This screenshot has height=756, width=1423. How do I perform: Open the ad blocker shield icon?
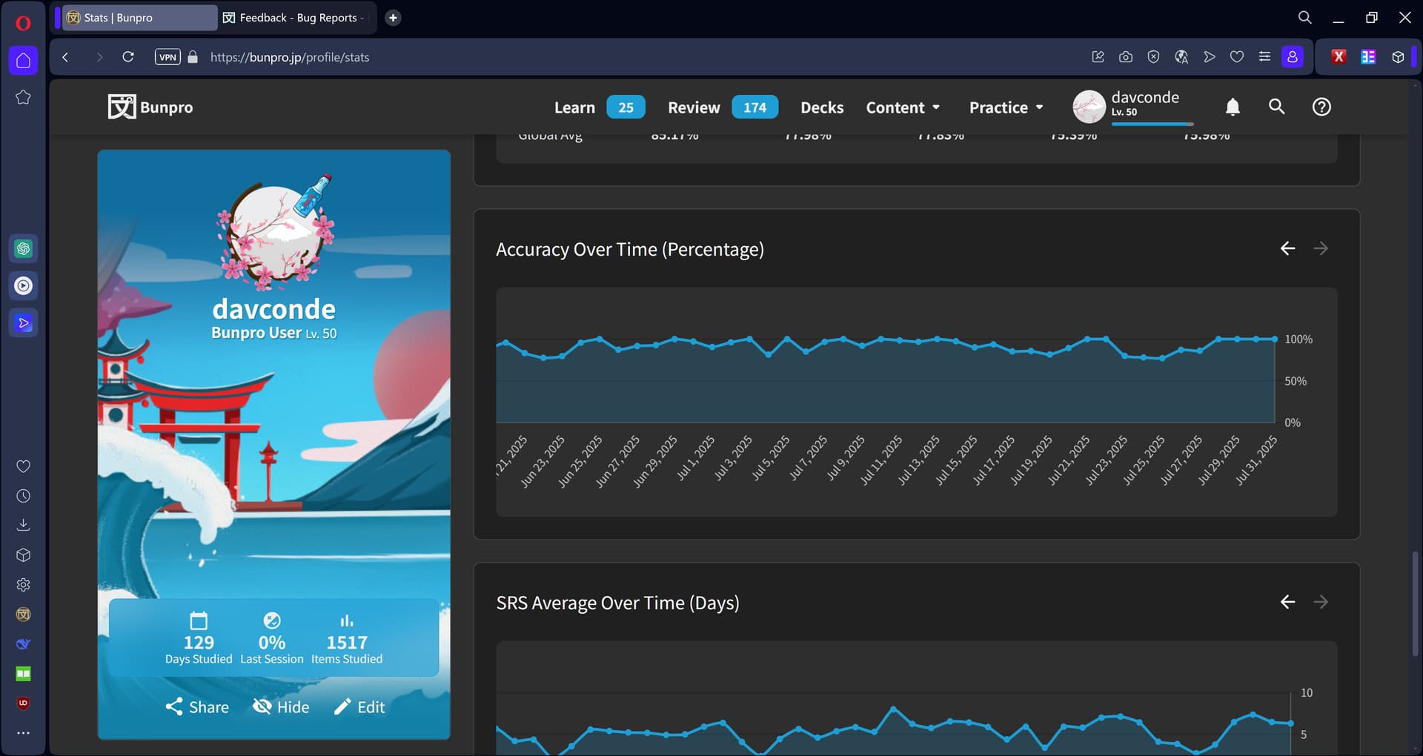pos(1153,57)
